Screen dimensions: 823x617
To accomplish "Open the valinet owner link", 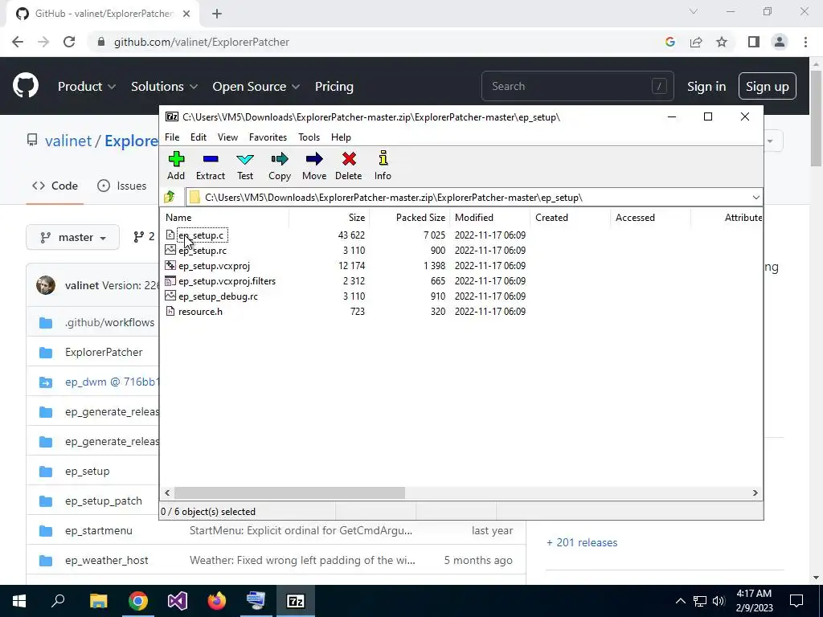I will click(x=68, y=141).
